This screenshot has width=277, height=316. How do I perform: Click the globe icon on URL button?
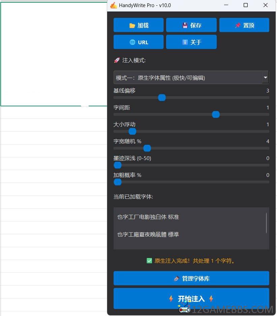coord(132,43)
